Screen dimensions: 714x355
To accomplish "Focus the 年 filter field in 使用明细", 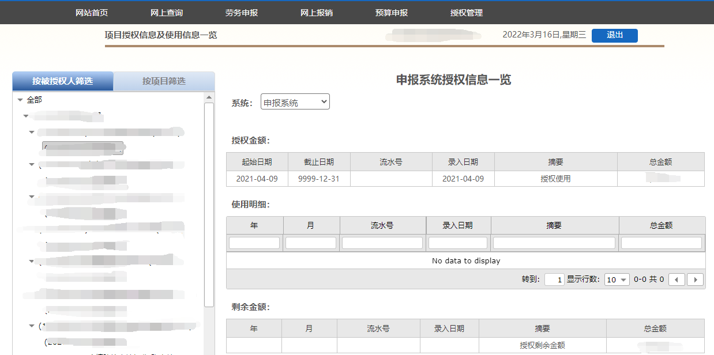I will (x=254, y=243).
